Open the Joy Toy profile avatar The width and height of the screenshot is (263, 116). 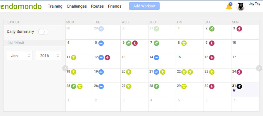[x=241, y=6]
